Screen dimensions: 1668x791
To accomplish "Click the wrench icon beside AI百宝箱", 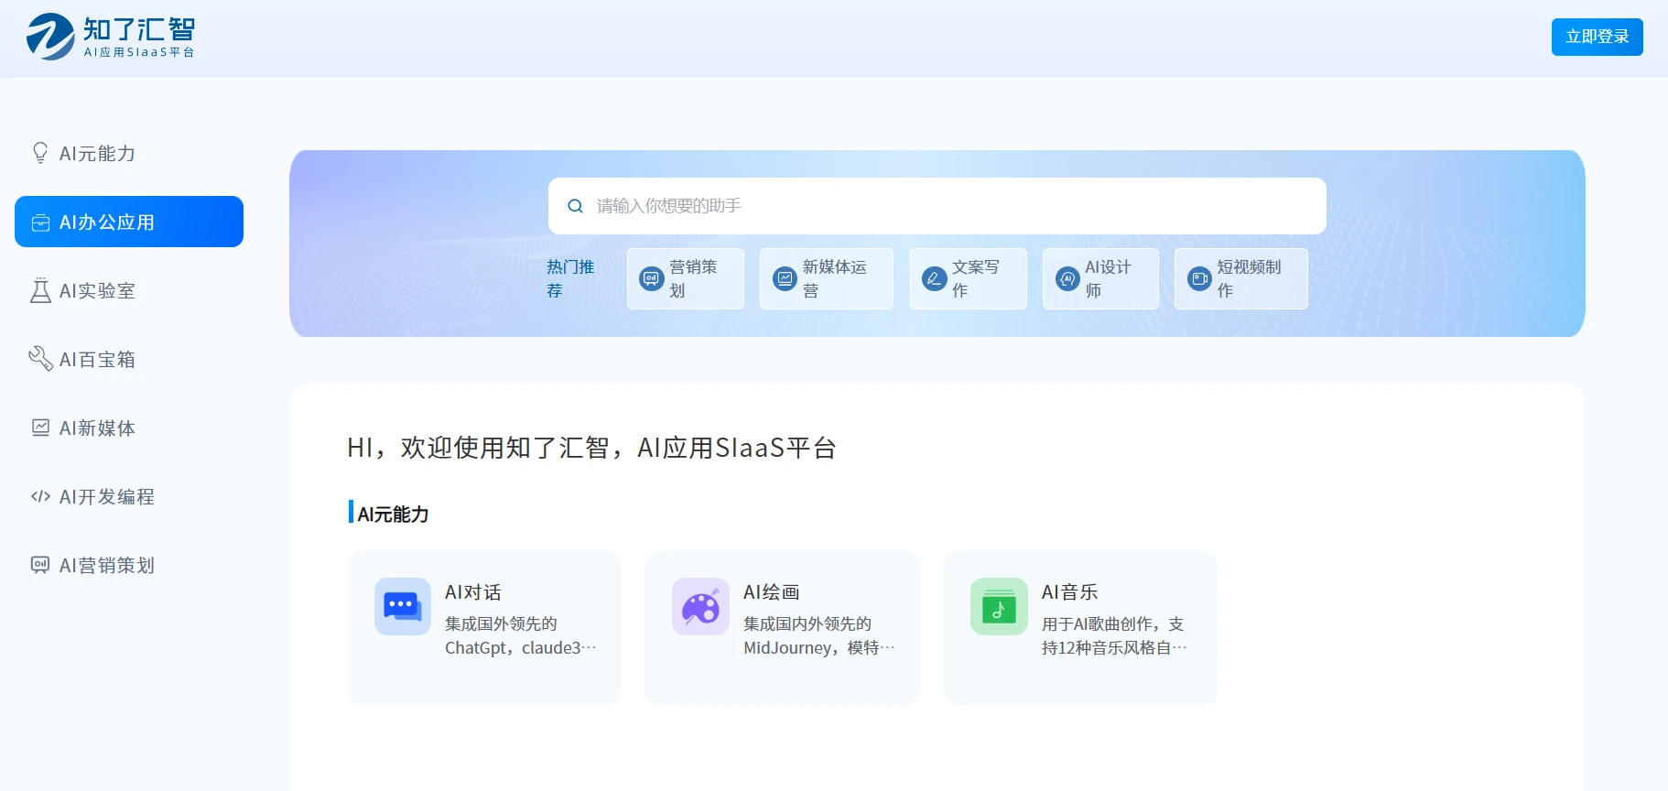I will [x=40, y=359].
